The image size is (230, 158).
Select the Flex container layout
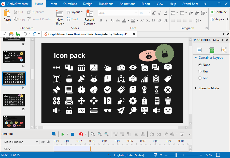click(200, 71)
